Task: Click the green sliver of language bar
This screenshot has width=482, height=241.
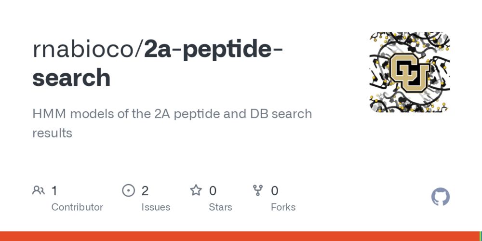Action: pos(481,236)
